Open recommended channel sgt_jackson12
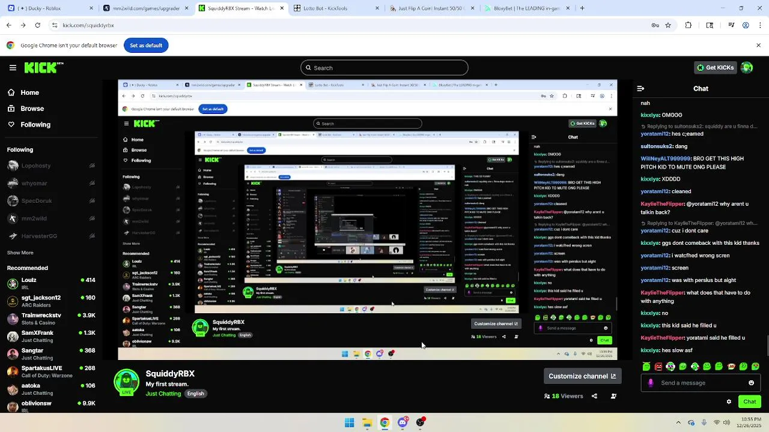Screen dimensions: 769x432 (x=52, y=301)
